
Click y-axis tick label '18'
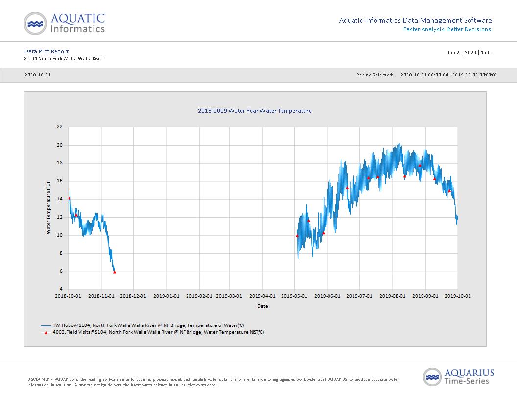[x=60, y=163]
